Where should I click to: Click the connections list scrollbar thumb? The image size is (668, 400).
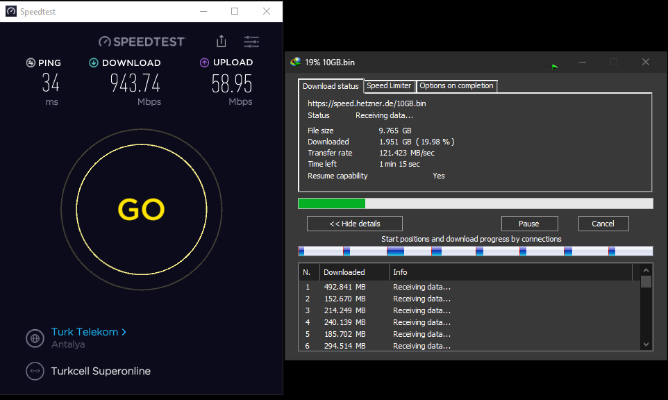coord(646,281)
